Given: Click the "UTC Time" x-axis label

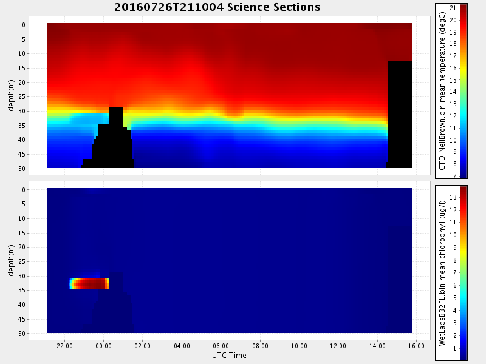Looking at the screenshot, I should (x=229, y=355).
